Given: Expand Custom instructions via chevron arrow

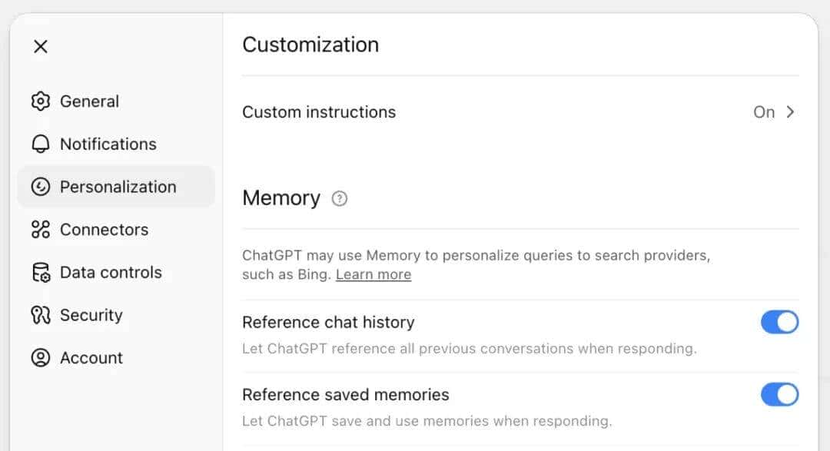Looking at the screenshot, I should [790, 112].
